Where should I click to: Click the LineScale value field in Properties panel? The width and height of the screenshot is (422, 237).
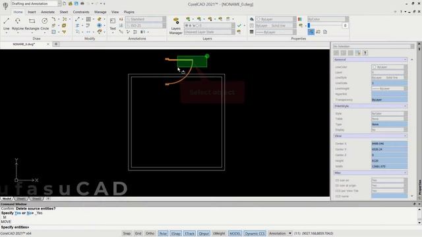point(389,83)
